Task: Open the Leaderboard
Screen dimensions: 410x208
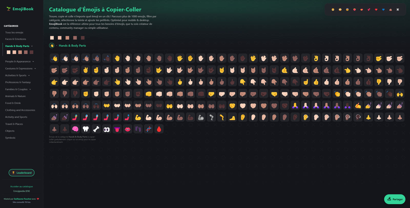Action: tap(22, 173)
